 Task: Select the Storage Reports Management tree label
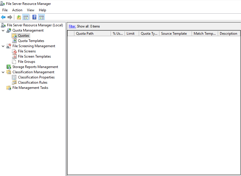coord(35,67)
